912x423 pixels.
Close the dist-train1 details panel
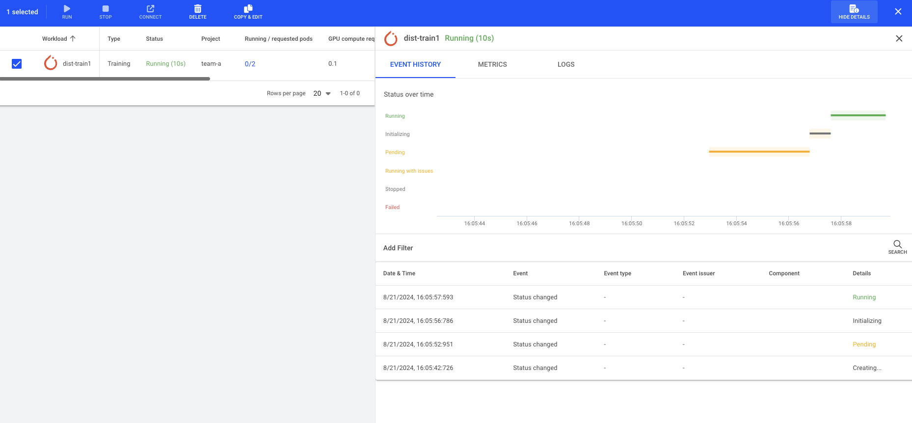pos(899,38)
